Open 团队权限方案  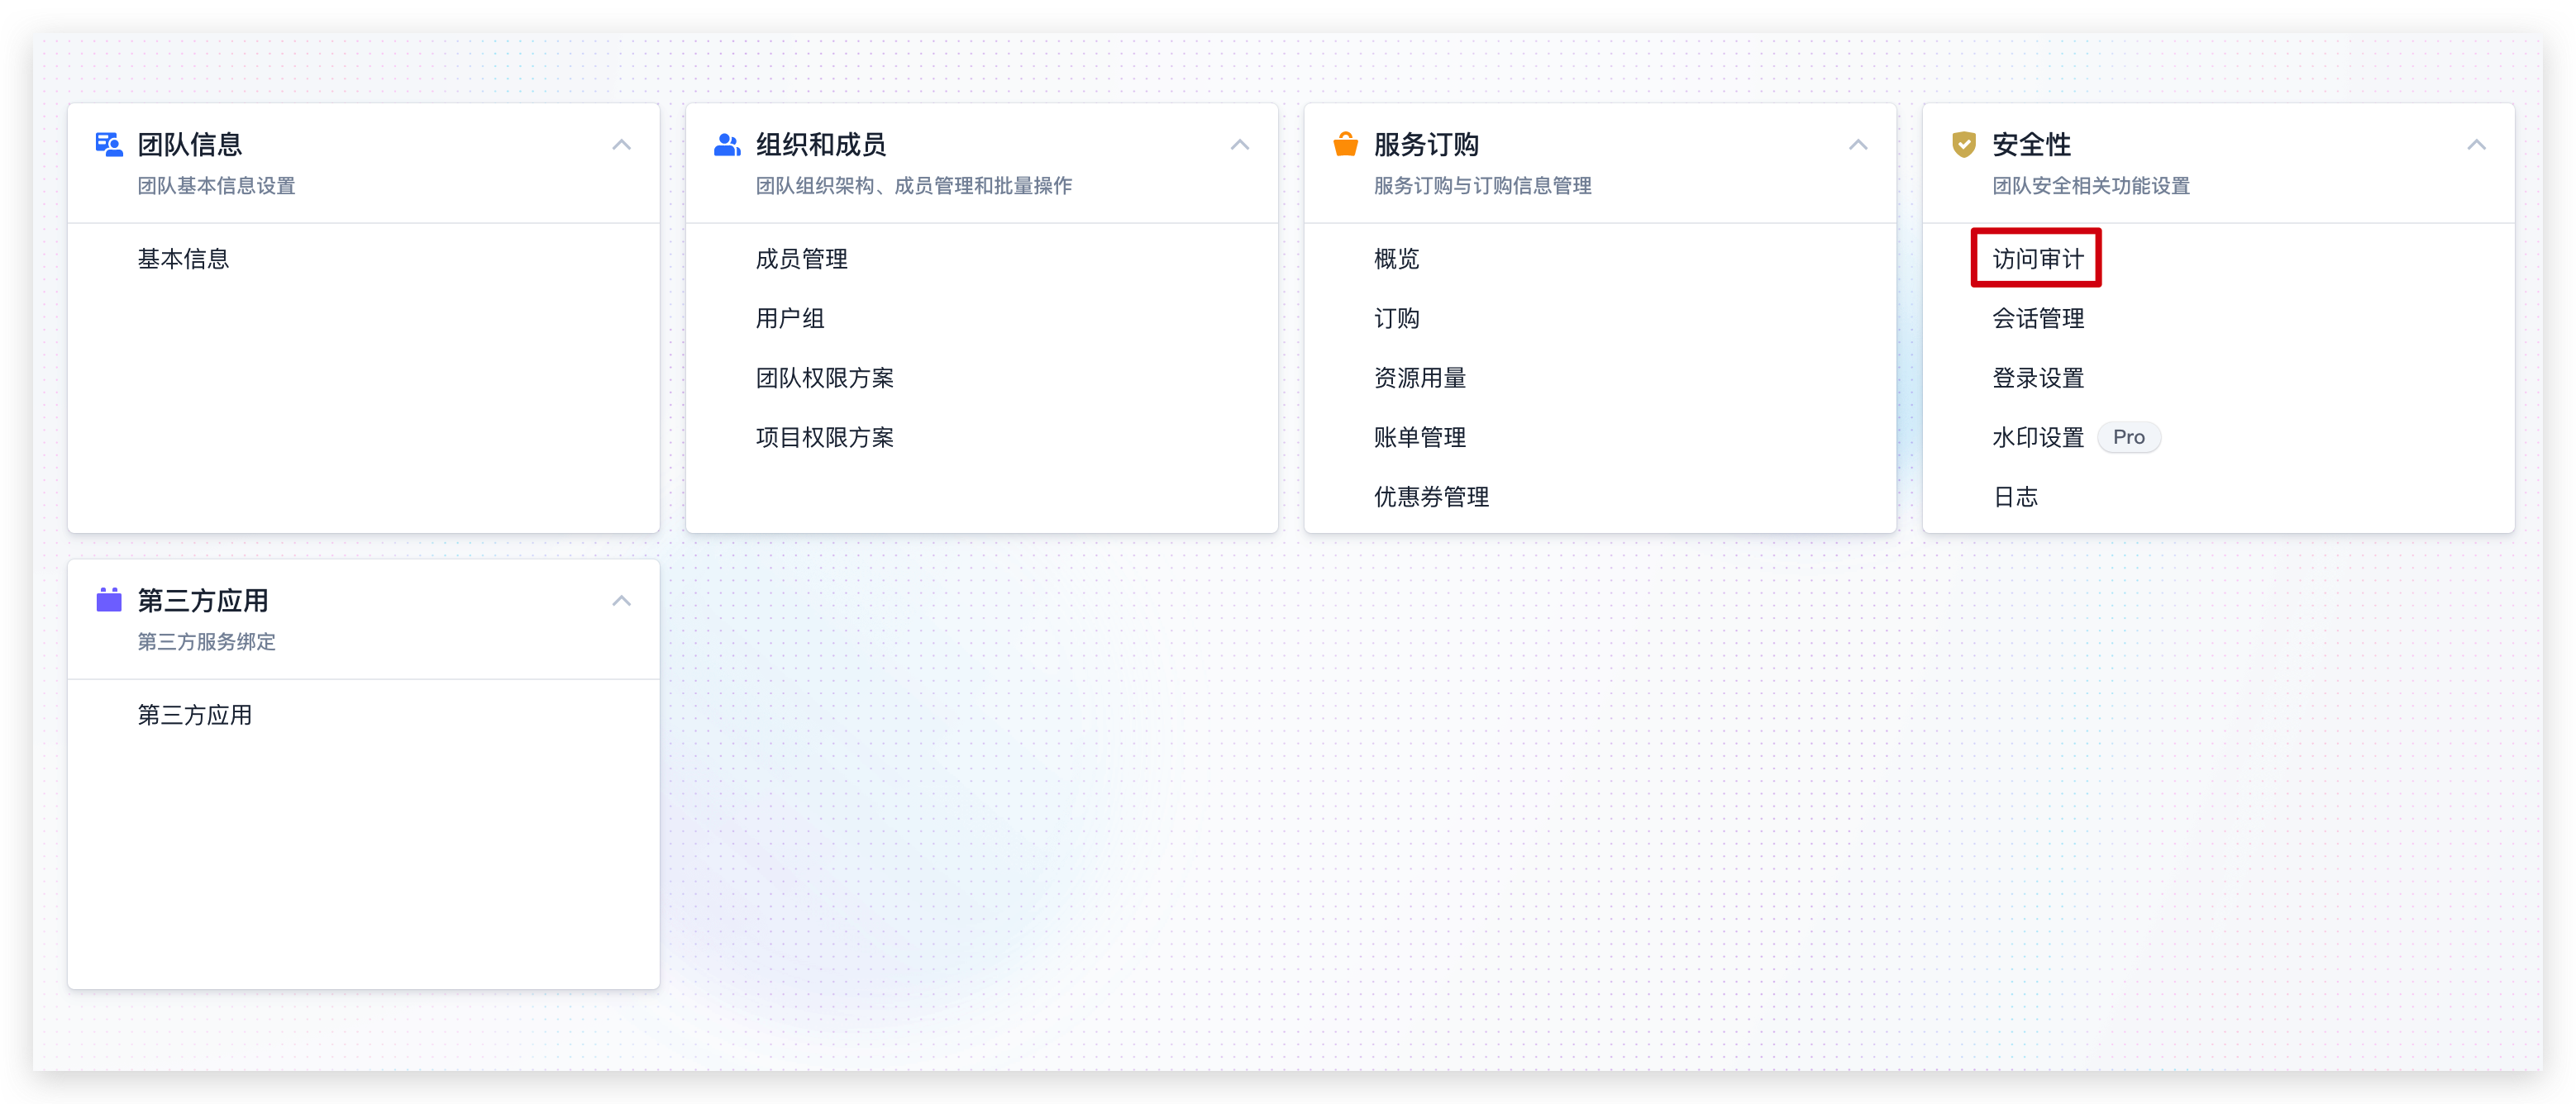tap(824, 378)
